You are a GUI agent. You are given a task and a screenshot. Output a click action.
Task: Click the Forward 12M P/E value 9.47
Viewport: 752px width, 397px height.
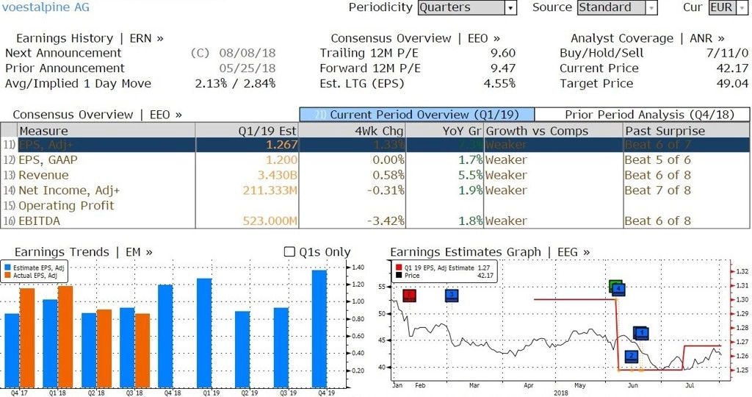pos(503,68)
